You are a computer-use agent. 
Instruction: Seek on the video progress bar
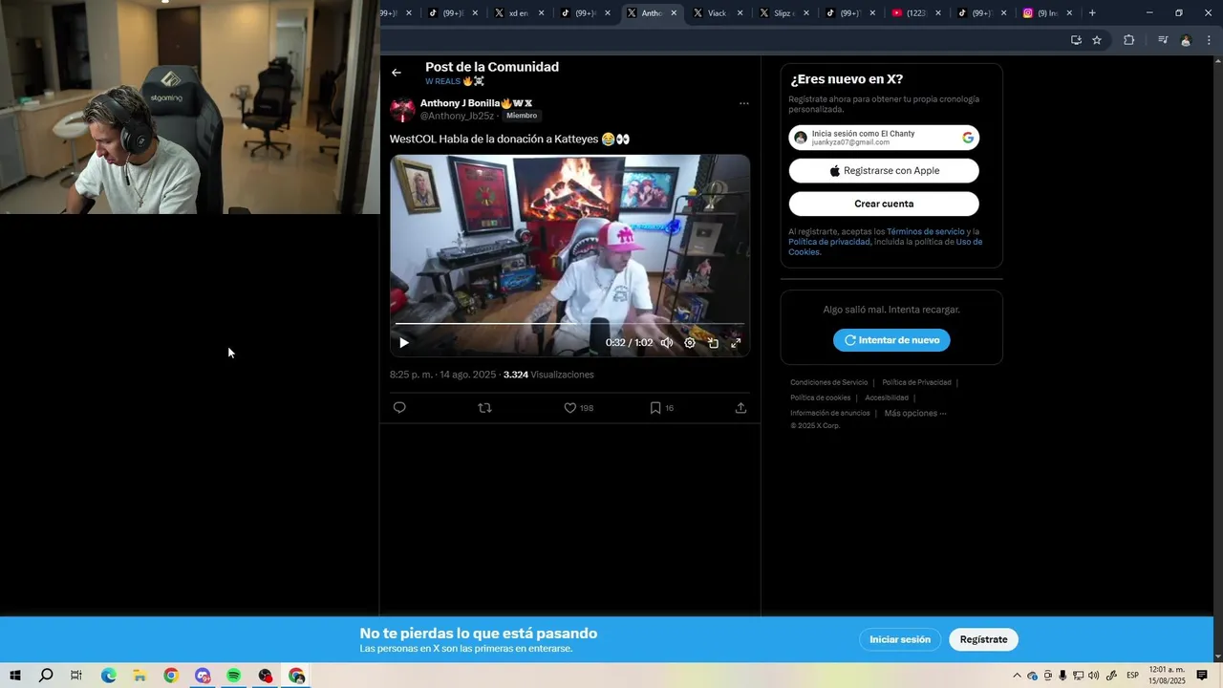[x=569, y=324]
